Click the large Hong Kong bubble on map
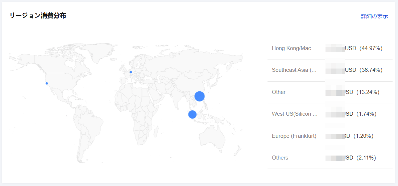The width and height of the screenshot is (398, 186). pyautogui.click(x=199, y=96)
